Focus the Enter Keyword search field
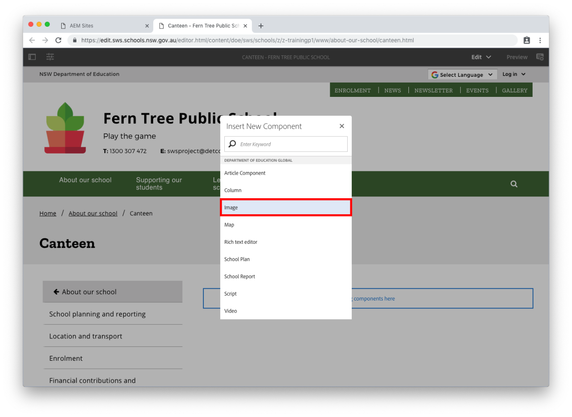The width and height of the screenshot is (572, 417). [x=286, y=144]
